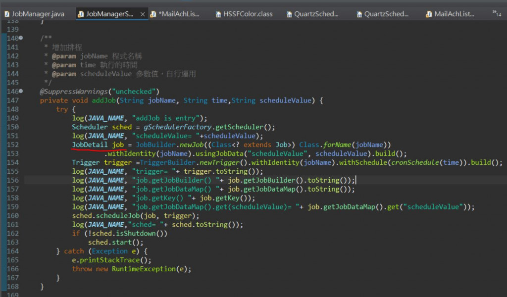Click printStackTrace on line 165
This screenshot has height=297, width=507.
click(x=109, y=260)
